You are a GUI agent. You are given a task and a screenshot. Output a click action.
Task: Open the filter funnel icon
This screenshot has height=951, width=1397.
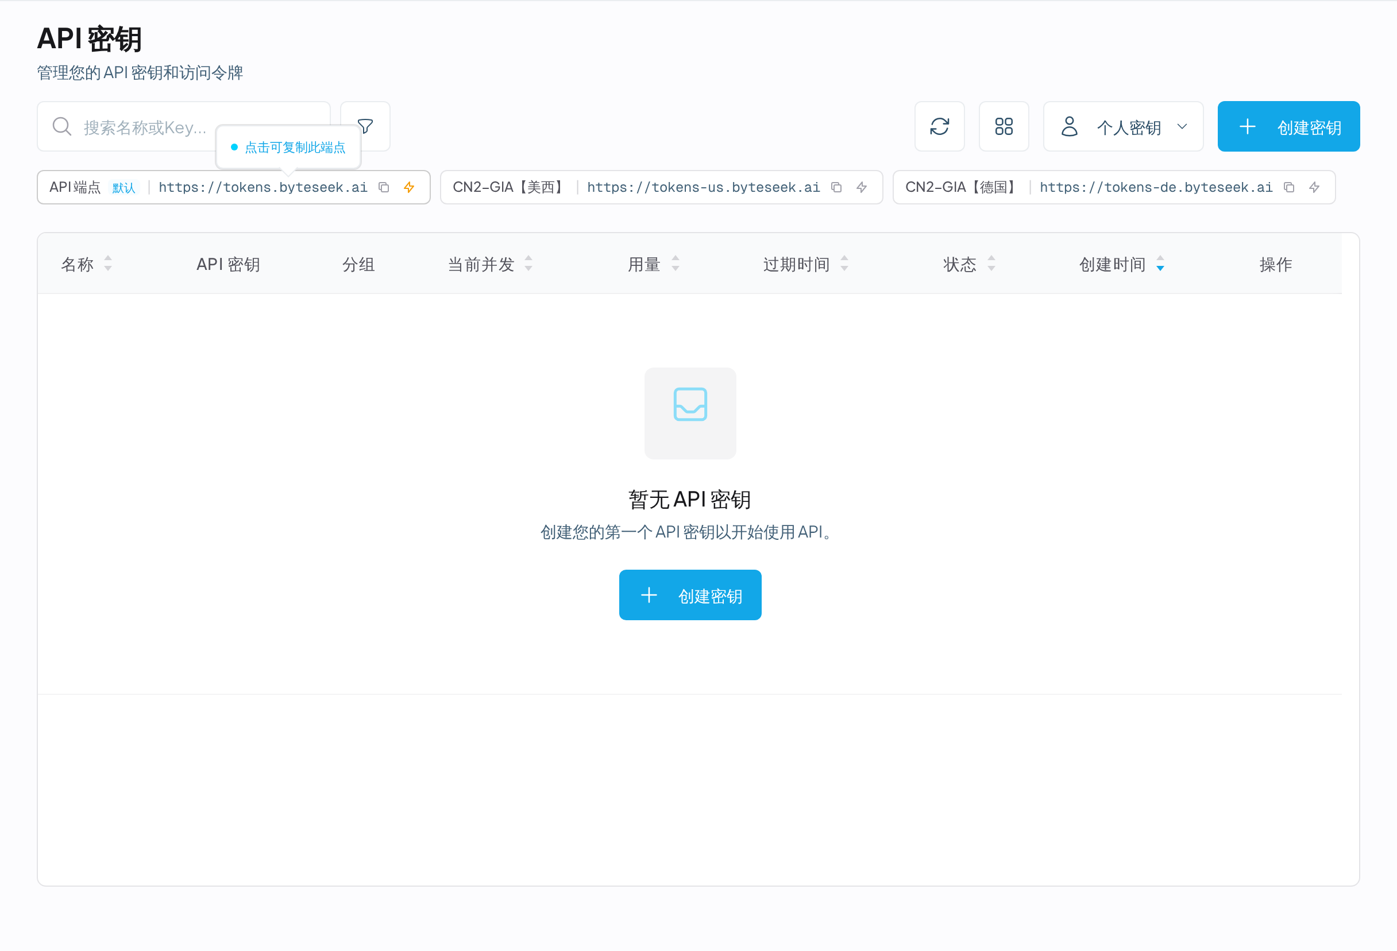365,126
